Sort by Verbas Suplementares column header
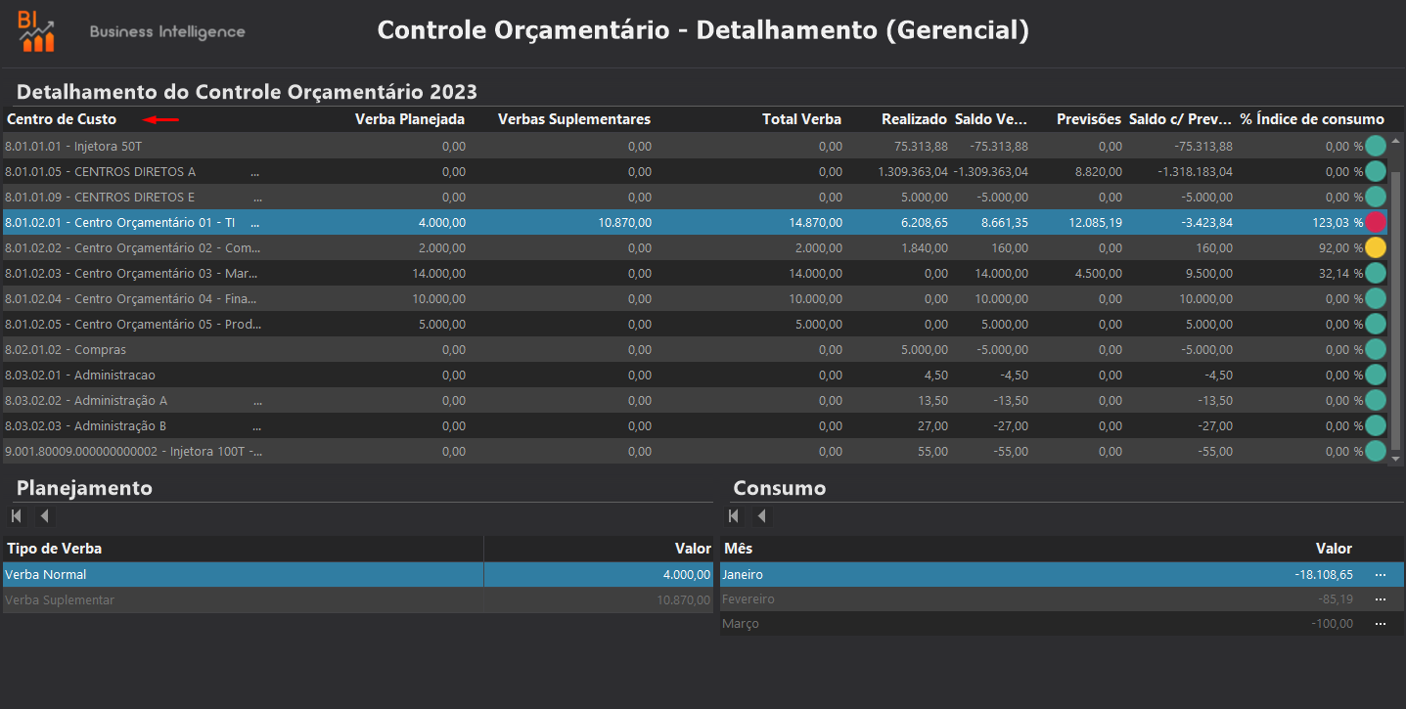This screenshot has height=709, width=1406. tap(574, 119)
